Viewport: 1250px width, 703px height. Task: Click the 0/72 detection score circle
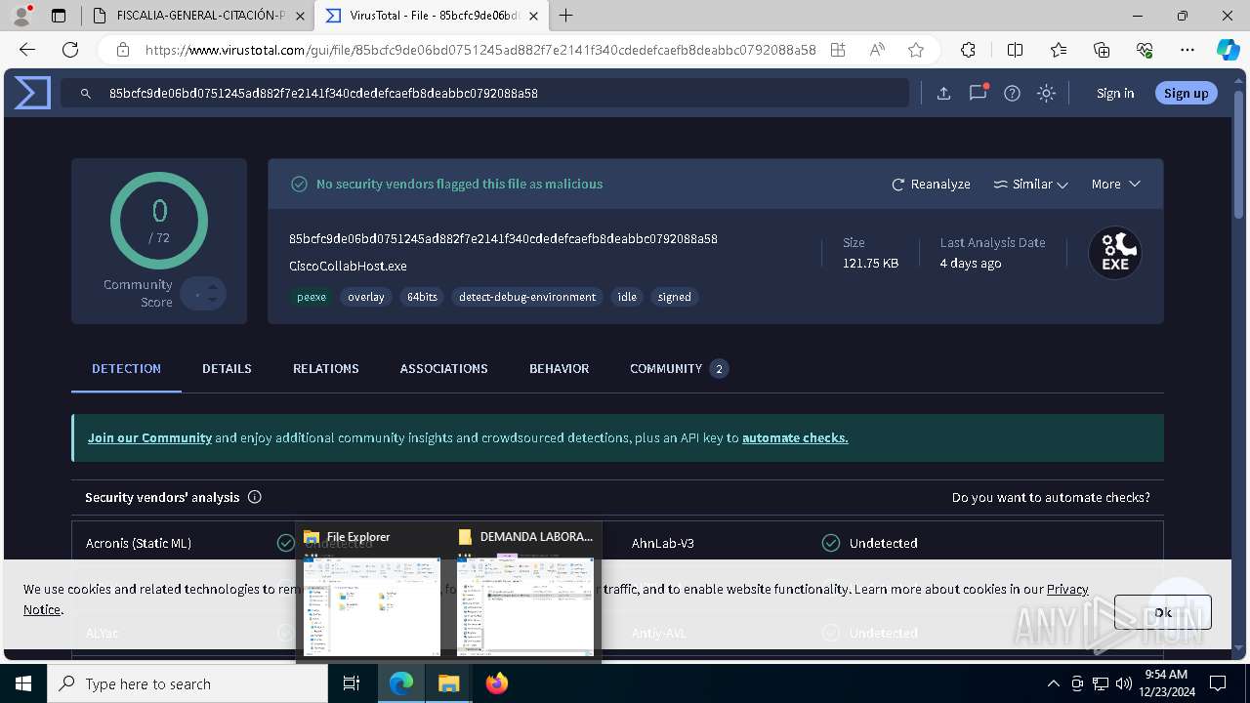click(158, 221)
